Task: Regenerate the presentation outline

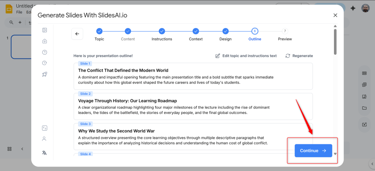Action: [x=299, y=56]
